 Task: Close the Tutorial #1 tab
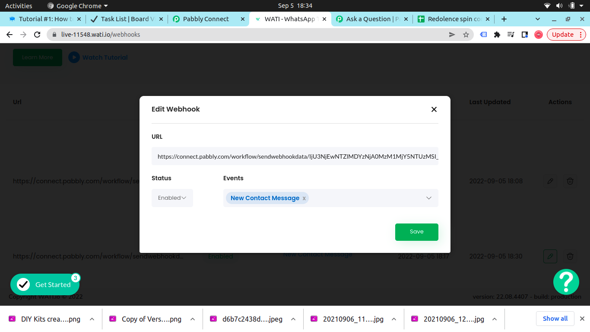[x=79, y=19]
